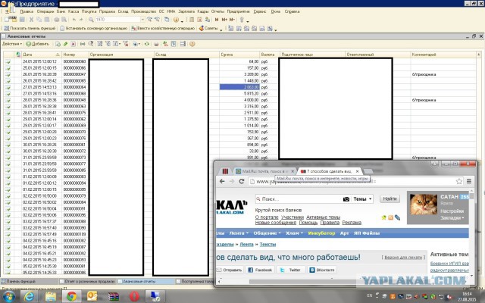Image resolution: width=485 pixels, height=303 pixels.
Task: Click the green Refresh icon in list toolbar
Action: (146, 44)
